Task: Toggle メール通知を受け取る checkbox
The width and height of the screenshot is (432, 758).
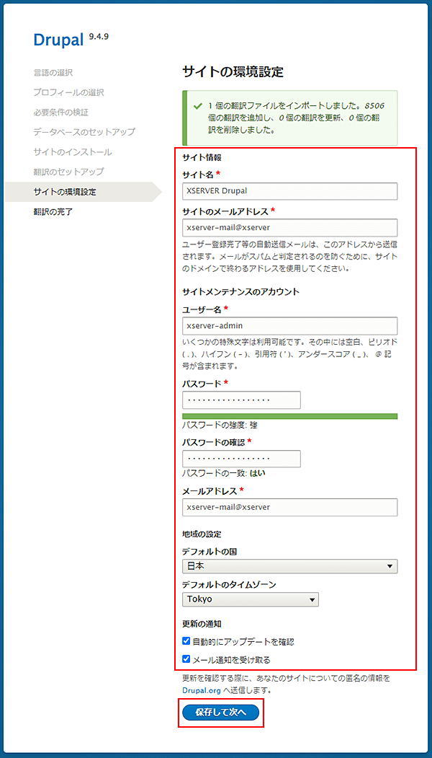Action: (186, 658)
